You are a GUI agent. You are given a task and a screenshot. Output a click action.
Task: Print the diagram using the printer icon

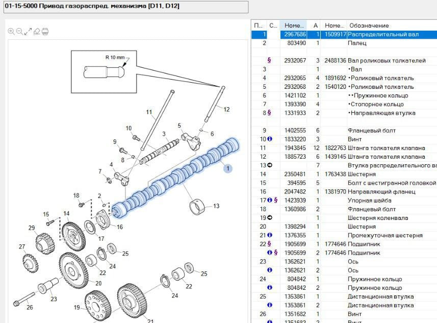click(x=45, y=32)
